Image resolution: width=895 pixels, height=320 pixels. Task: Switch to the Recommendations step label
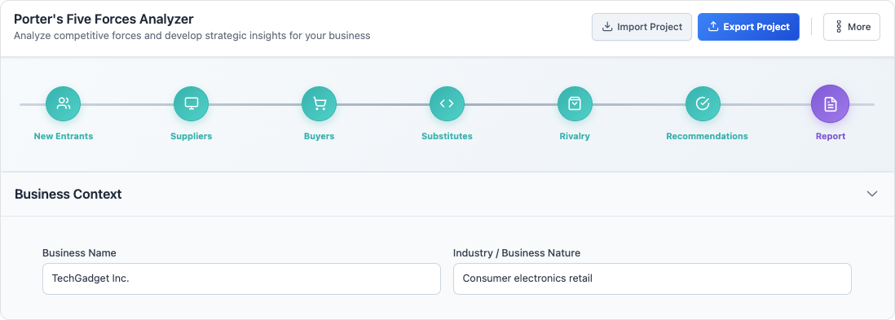(x=707, y=136)
